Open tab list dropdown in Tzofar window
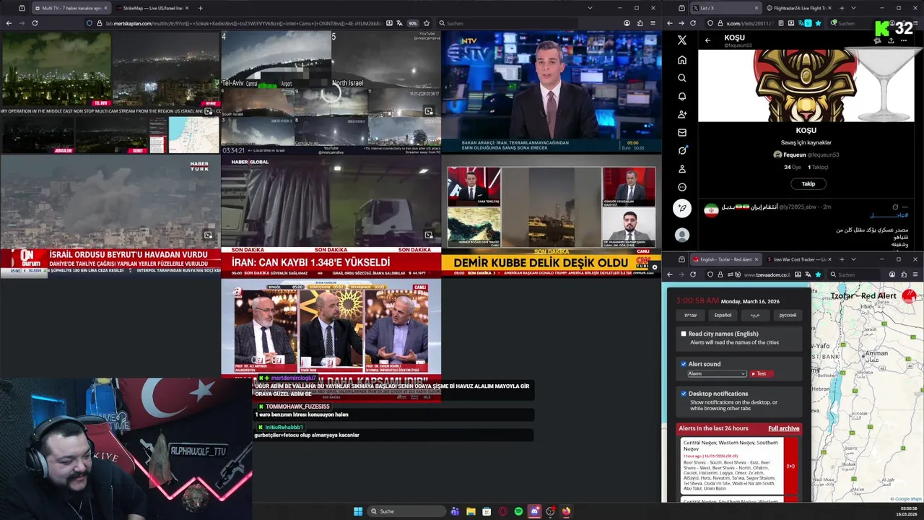 (x=853, y=259)
